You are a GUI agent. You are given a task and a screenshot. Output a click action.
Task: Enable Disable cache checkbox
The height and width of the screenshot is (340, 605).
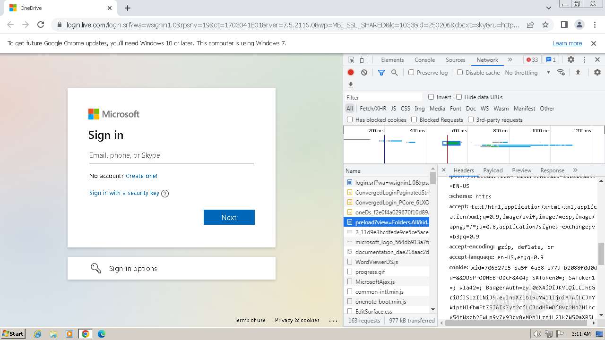click(x=460, y=72)
